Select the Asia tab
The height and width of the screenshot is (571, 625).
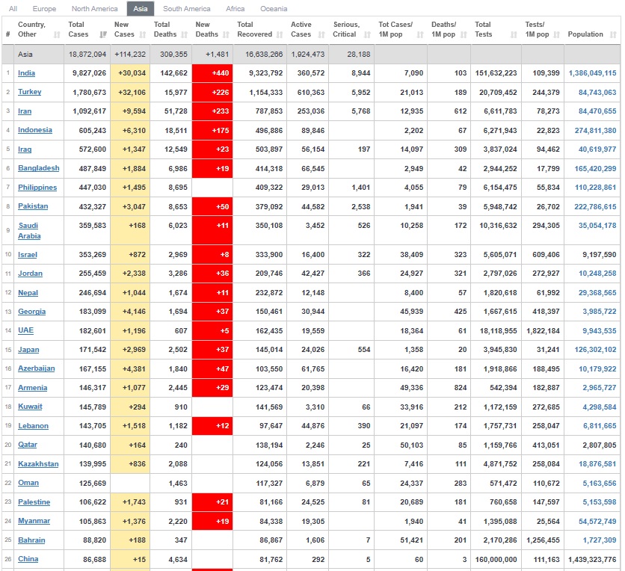[x=141, y=9]
